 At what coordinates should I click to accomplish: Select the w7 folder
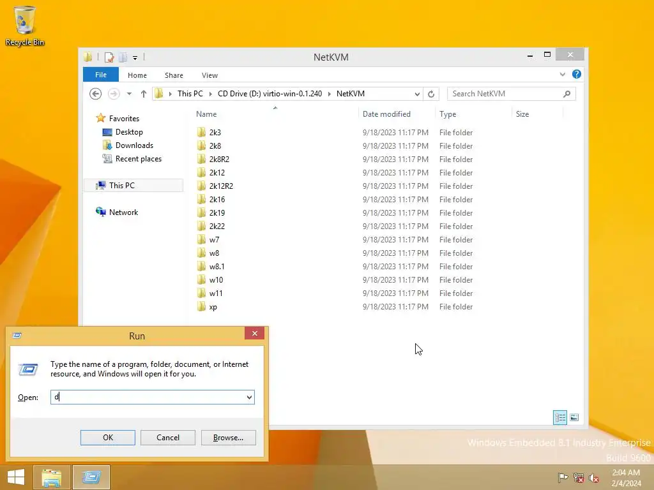pyautogui.click(x=215, y=240)
